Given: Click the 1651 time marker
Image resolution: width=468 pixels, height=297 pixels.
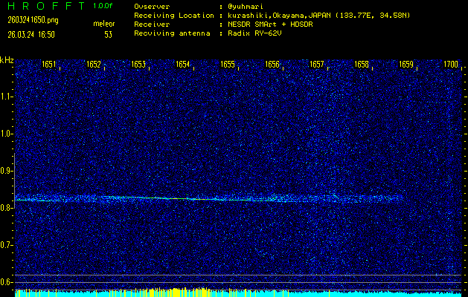Looking at the screenshot, I should click(x=49, y=65).
